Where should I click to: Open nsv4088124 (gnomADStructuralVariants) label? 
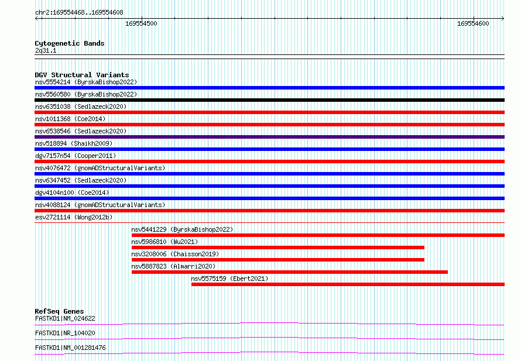click(x=100, y=205)
